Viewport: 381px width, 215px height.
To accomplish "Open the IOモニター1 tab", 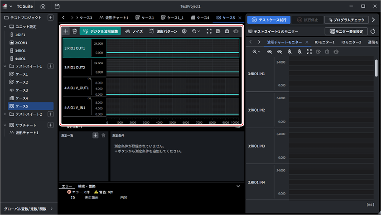I will (x=324, y=42).
